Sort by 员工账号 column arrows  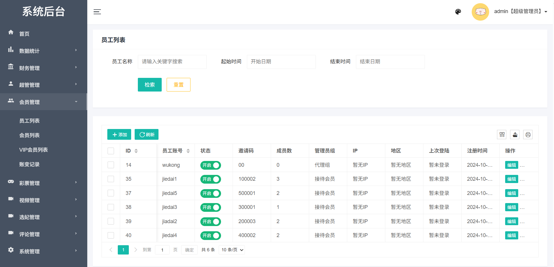pos(188,151)
